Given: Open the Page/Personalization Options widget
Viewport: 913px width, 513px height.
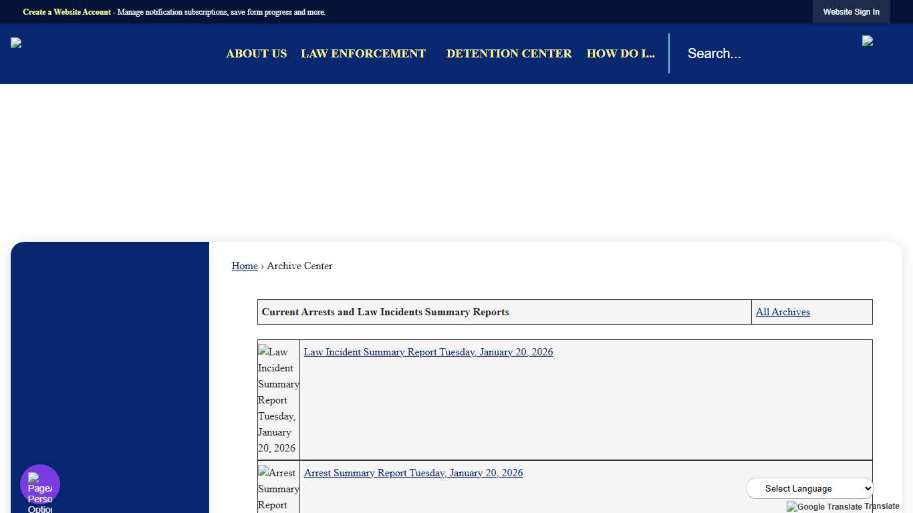Looking at the screenshot, I should coord(39,483).
